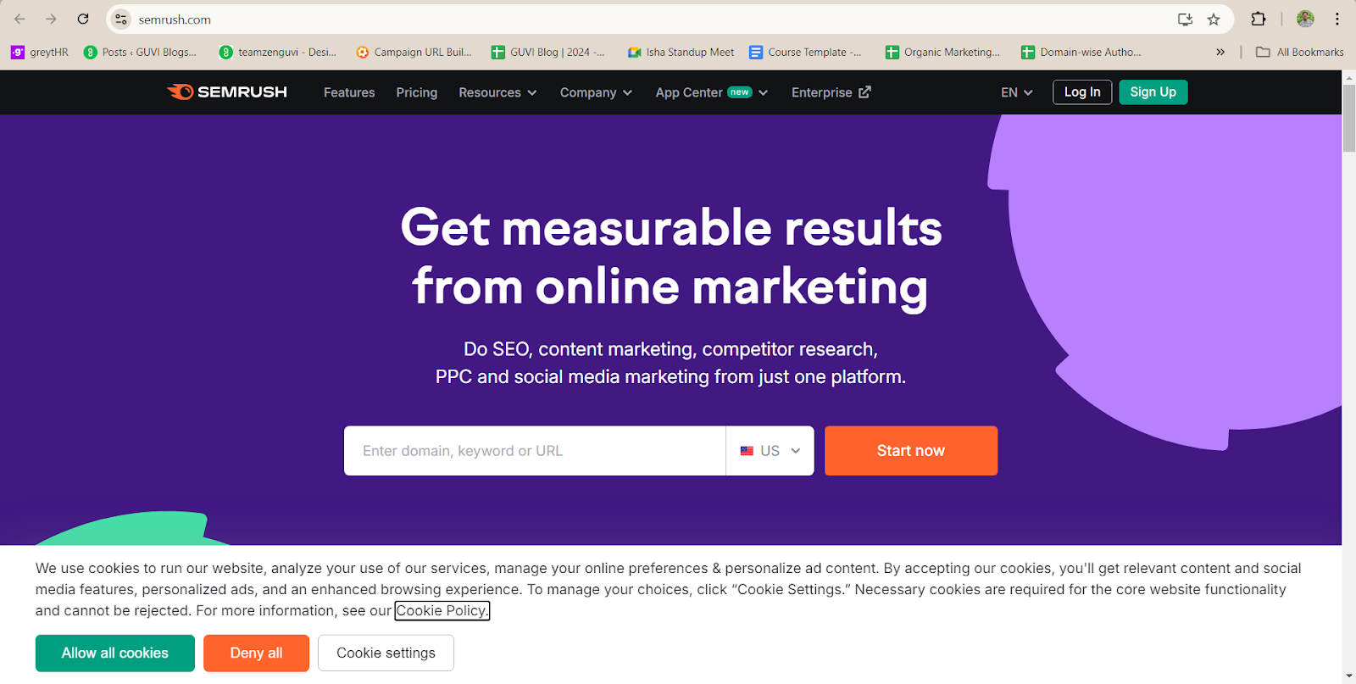1356x684 pixels.
Task: Click the scrollbar up arrow
Action: (1349, 77)
